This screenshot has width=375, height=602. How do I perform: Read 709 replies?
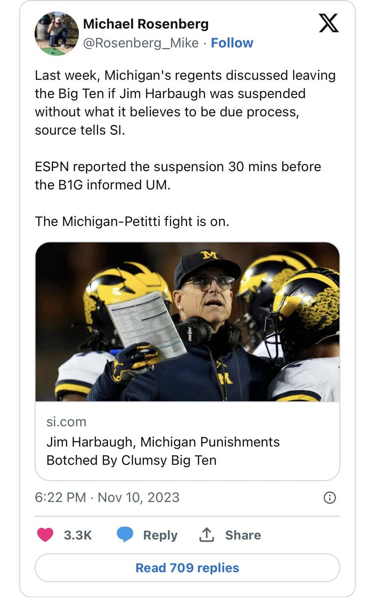pyautogui.click(x=187, y=568)
